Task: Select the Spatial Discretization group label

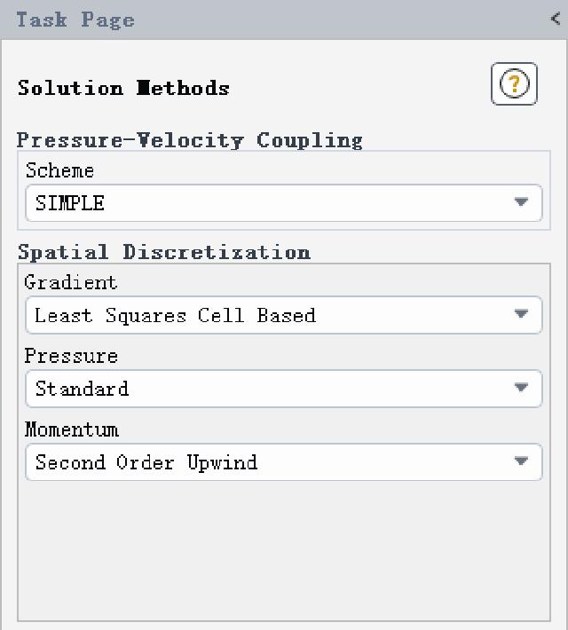Action: coord(164,252)
